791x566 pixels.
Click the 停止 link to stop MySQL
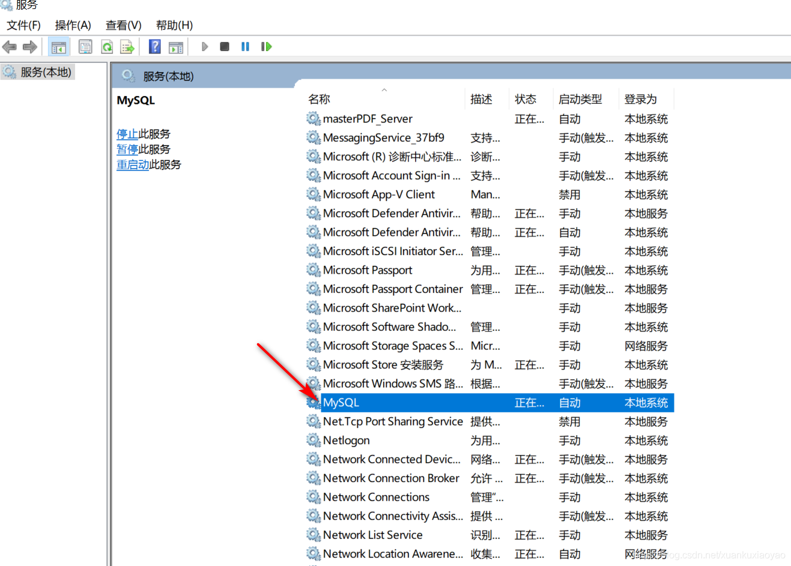point(127,134)
